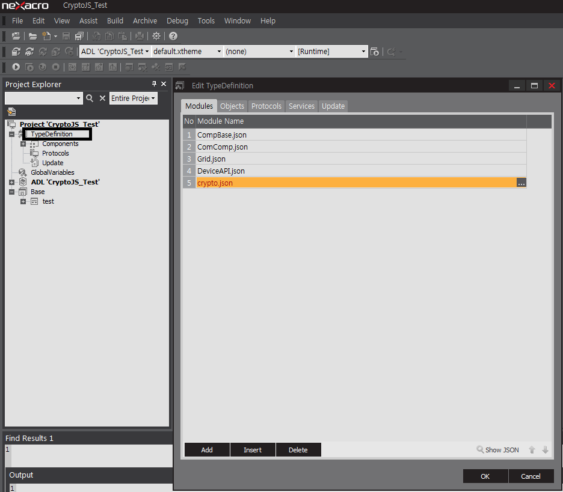Click the Copy toolbar icon
Viewport: 563px width, 492px height.
(109, 36)
